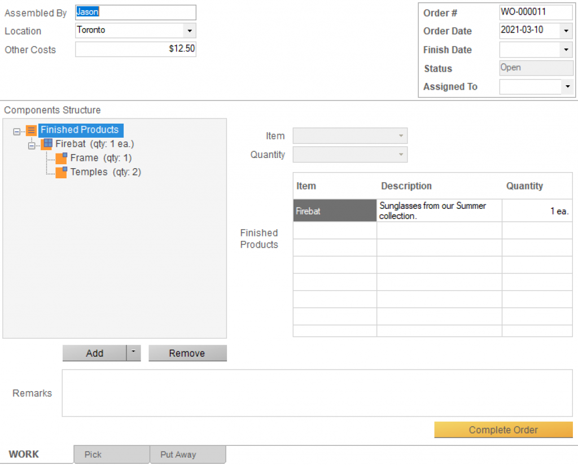
Task: Click the Remarks text box
Action: coord(317,393)
